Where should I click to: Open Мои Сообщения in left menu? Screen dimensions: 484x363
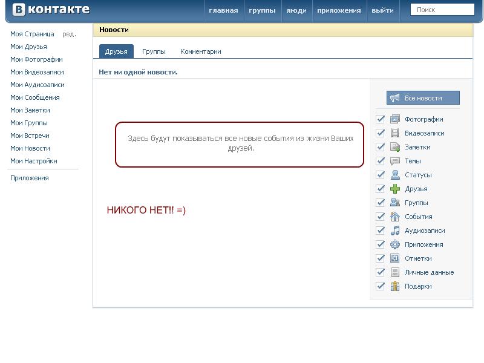tap(35, 97)
